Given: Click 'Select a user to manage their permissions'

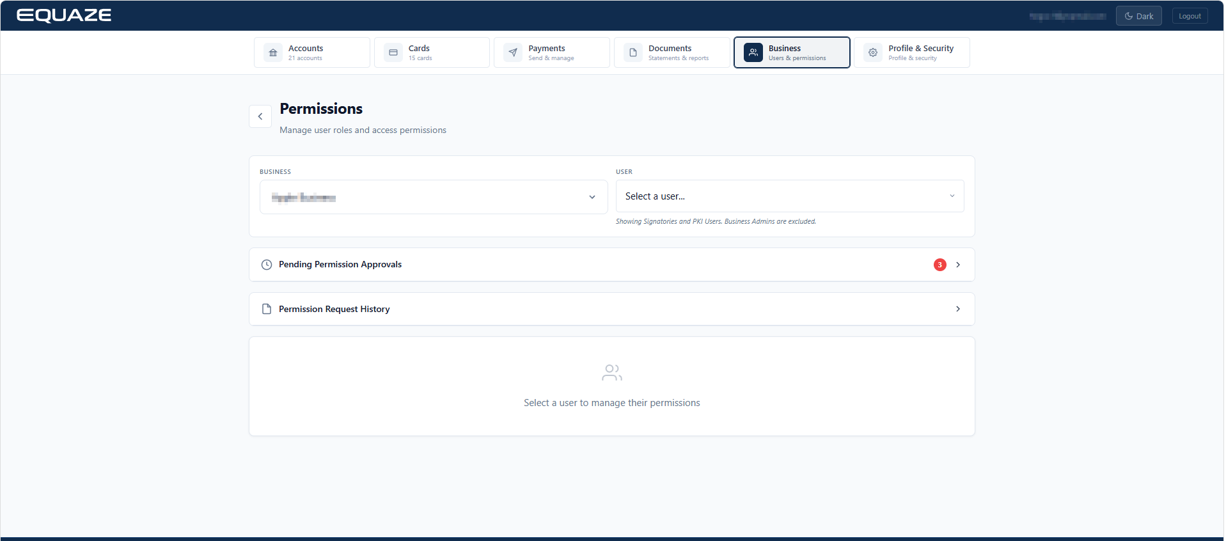Looking at the screenshot, I should coord(612,403).
